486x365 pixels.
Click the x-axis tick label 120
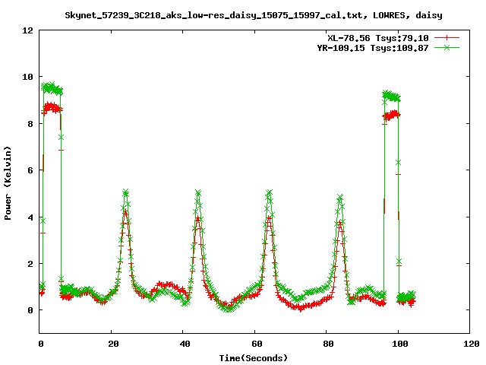472,344
